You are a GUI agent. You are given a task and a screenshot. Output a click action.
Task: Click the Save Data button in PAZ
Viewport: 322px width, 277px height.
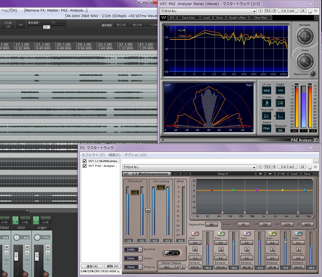(188, 18)
